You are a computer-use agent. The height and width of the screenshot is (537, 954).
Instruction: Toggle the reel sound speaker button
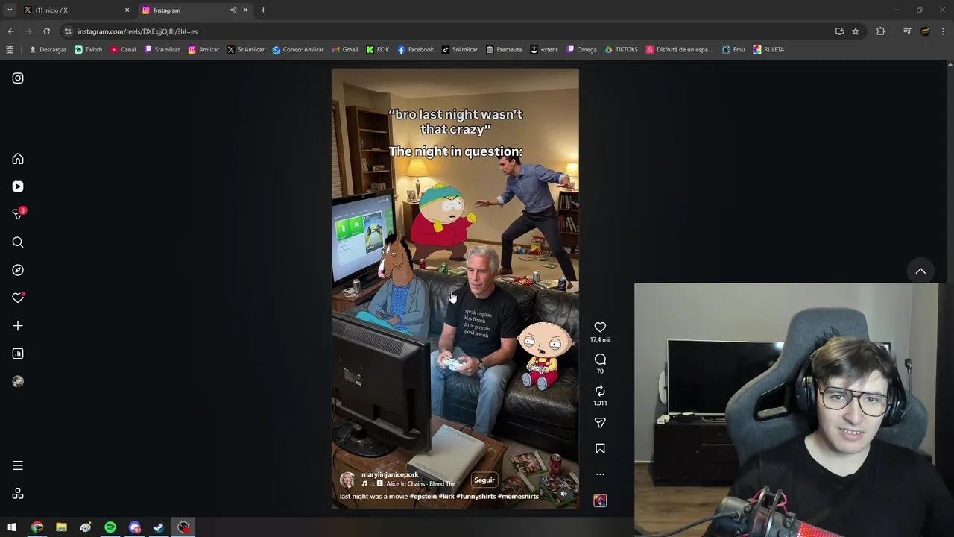(x=563, y=494)
